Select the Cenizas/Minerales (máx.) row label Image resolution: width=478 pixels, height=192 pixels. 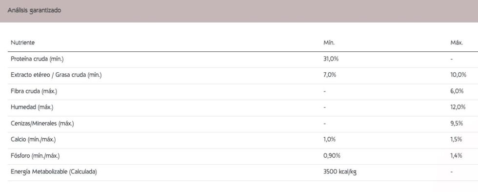click(42, 124)
